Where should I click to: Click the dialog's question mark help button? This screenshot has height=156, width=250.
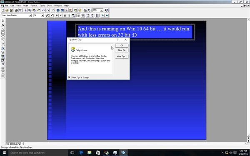118,40
